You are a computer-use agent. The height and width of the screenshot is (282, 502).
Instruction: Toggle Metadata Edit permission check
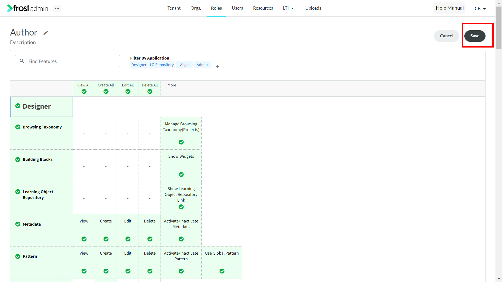click(128, 239)
